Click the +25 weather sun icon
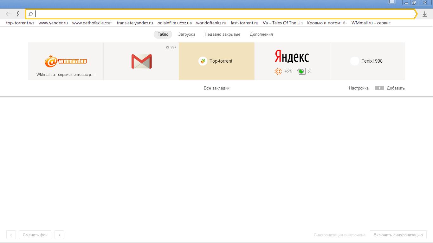 (x=278, y=72)
